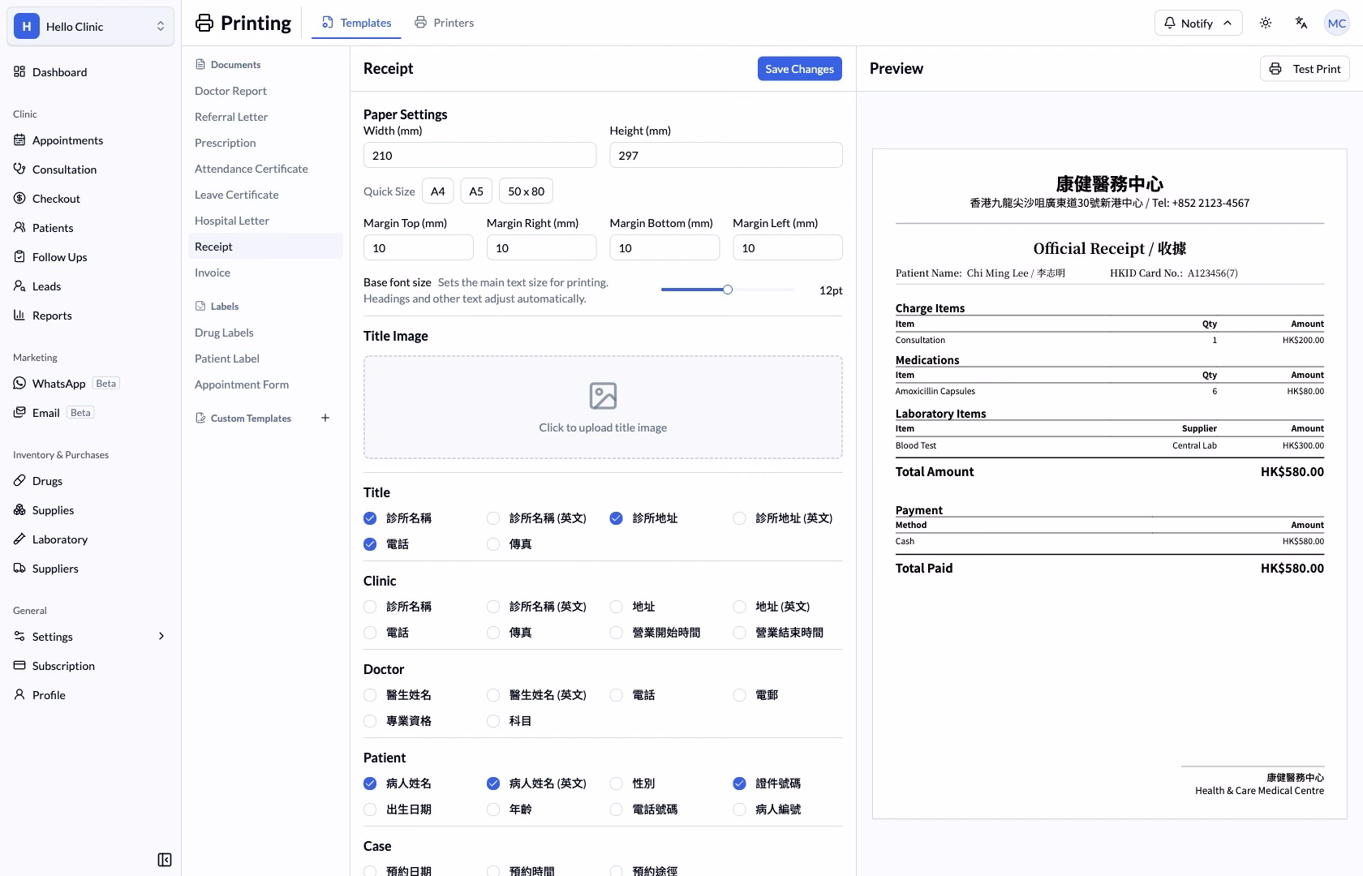Open the language translate icon

click(x=1301, y=23)
